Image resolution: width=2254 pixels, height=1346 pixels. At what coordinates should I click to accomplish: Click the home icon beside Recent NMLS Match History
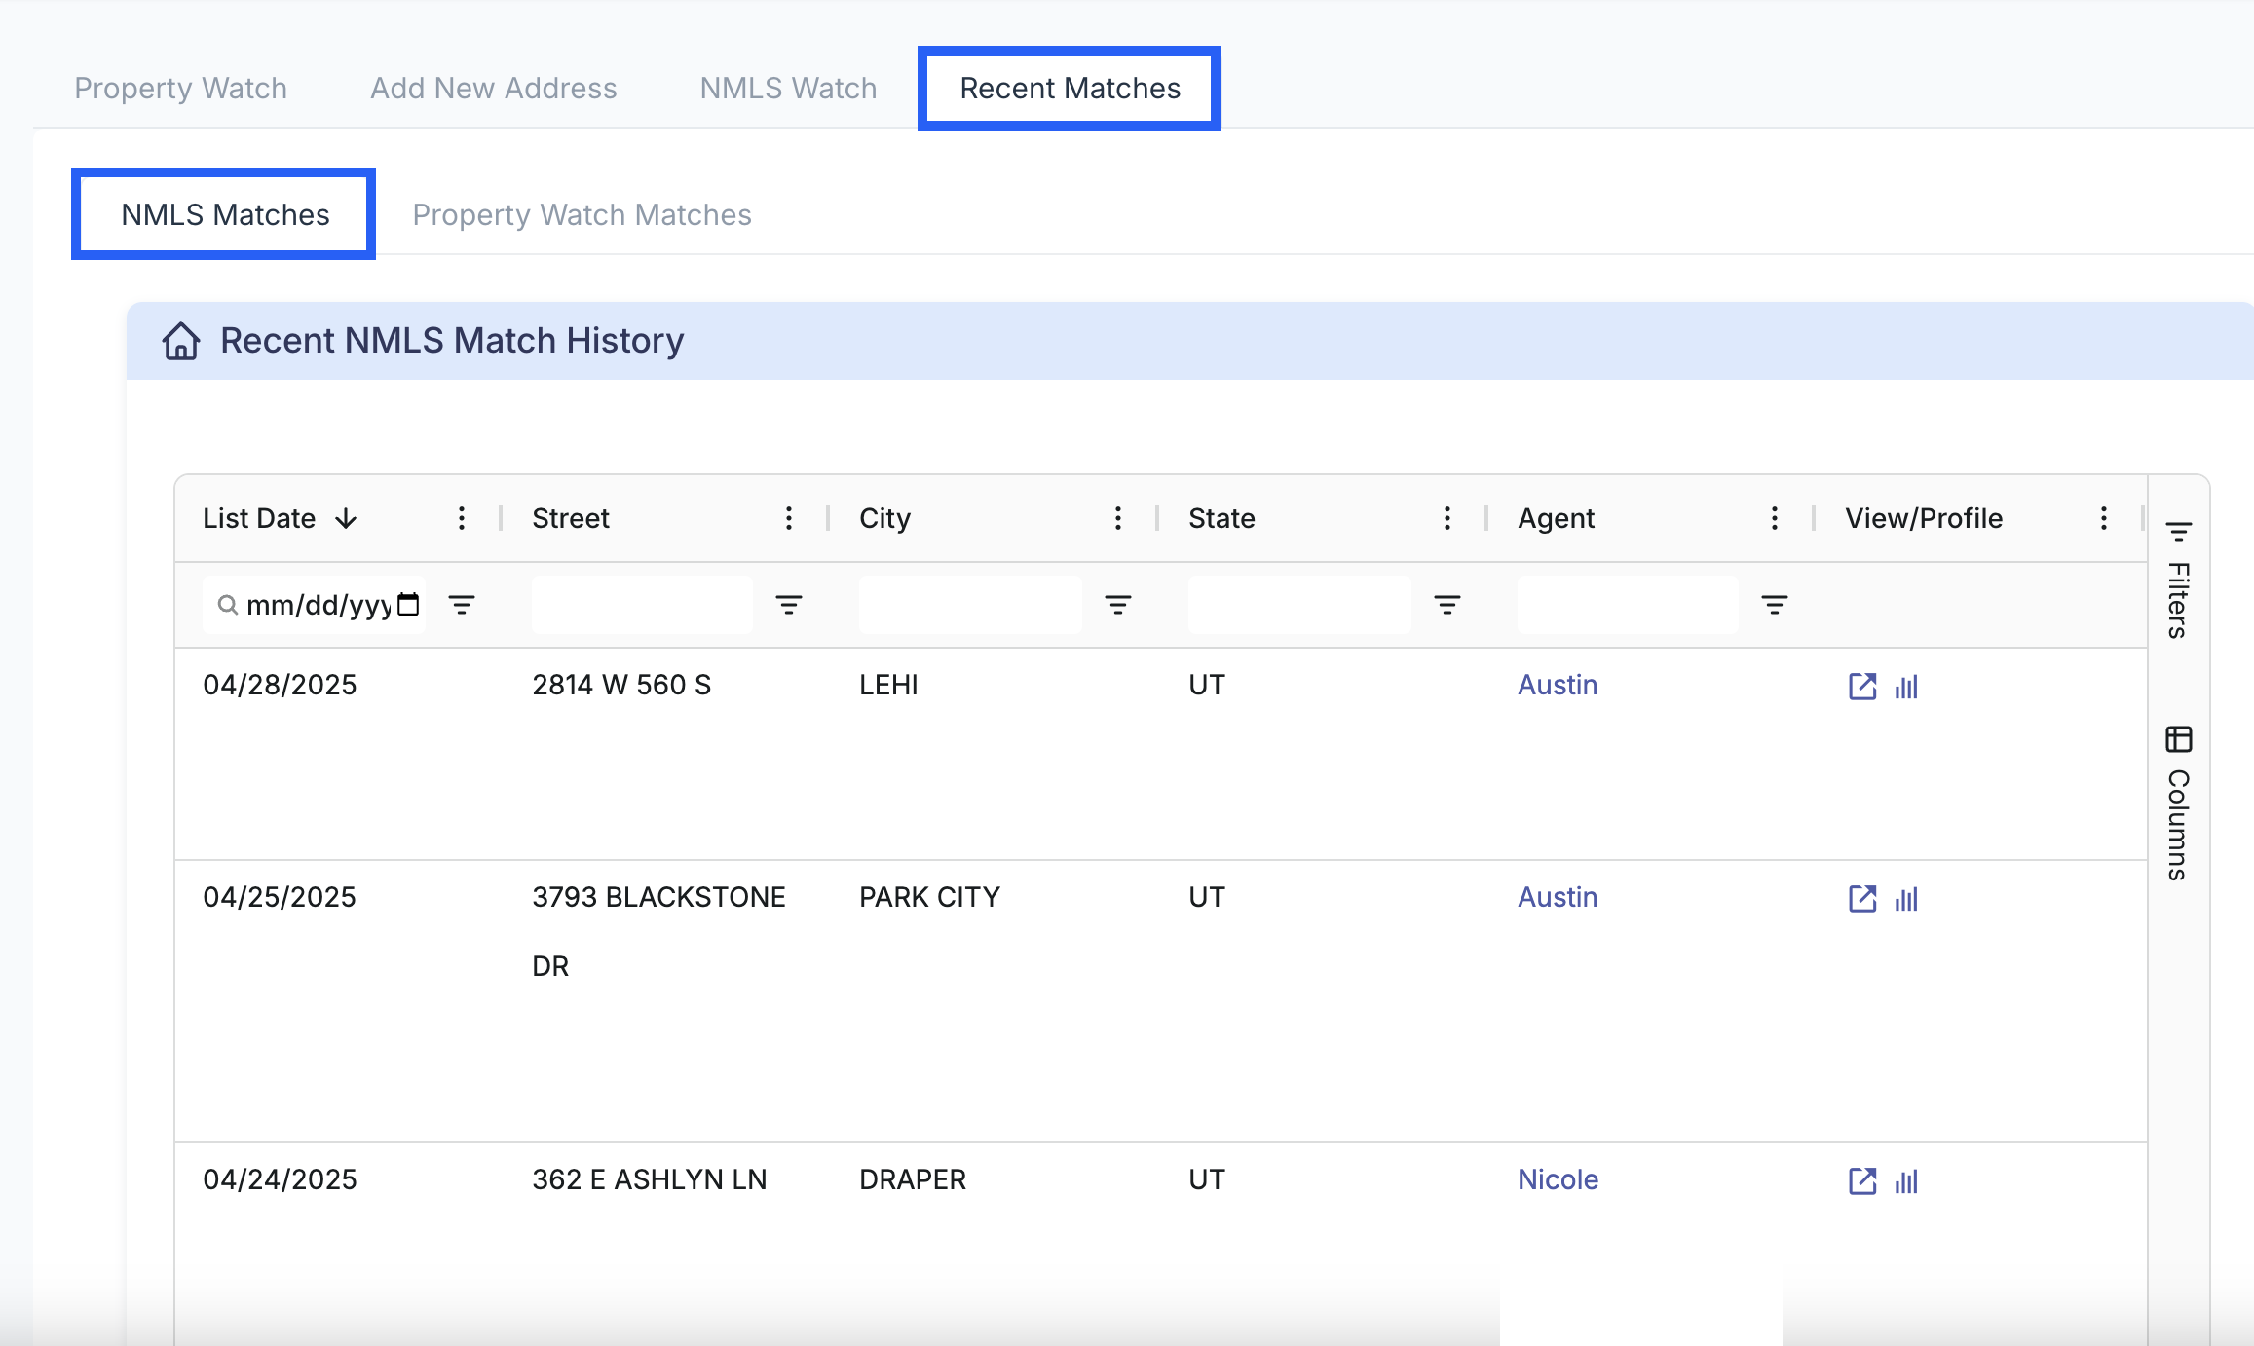[181, 341]
